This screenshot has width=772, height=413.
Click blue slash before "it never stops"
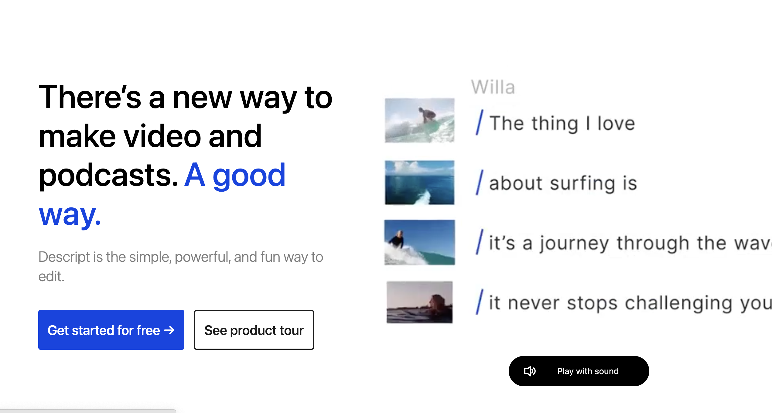480,302
